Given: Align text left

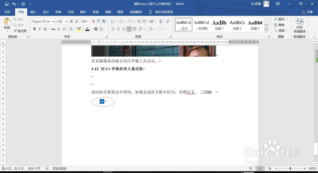Looking at the screenshot, I should tap(113, 29).
